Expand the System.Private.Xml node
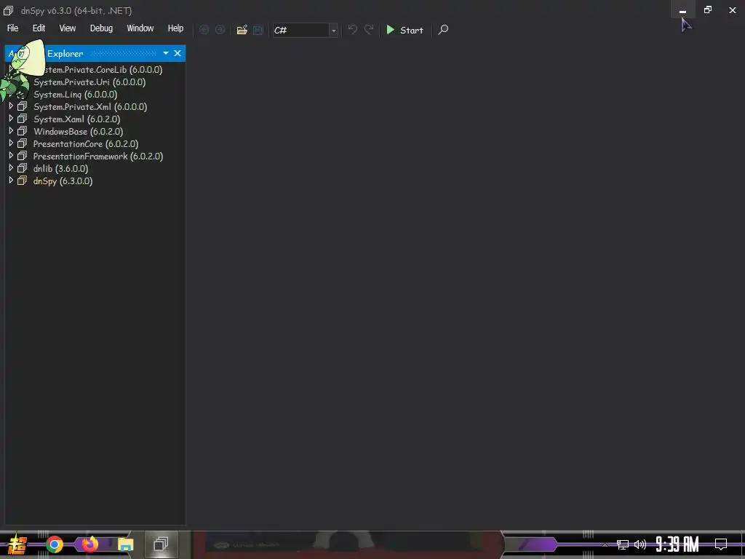This screenshot has width=745, height=559. tap(10, 106)
